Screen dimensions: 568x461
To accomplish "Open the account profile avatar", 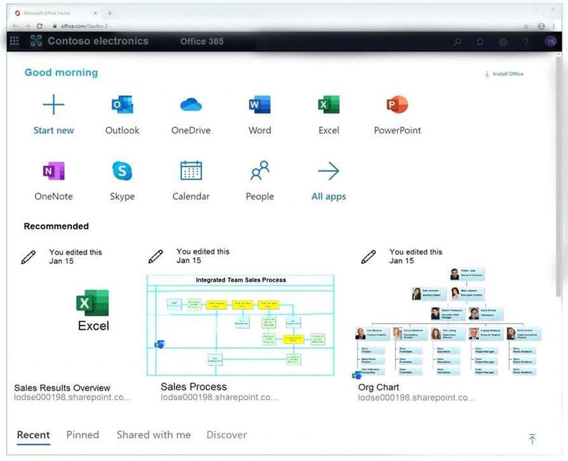I will (x=551, y=41).
